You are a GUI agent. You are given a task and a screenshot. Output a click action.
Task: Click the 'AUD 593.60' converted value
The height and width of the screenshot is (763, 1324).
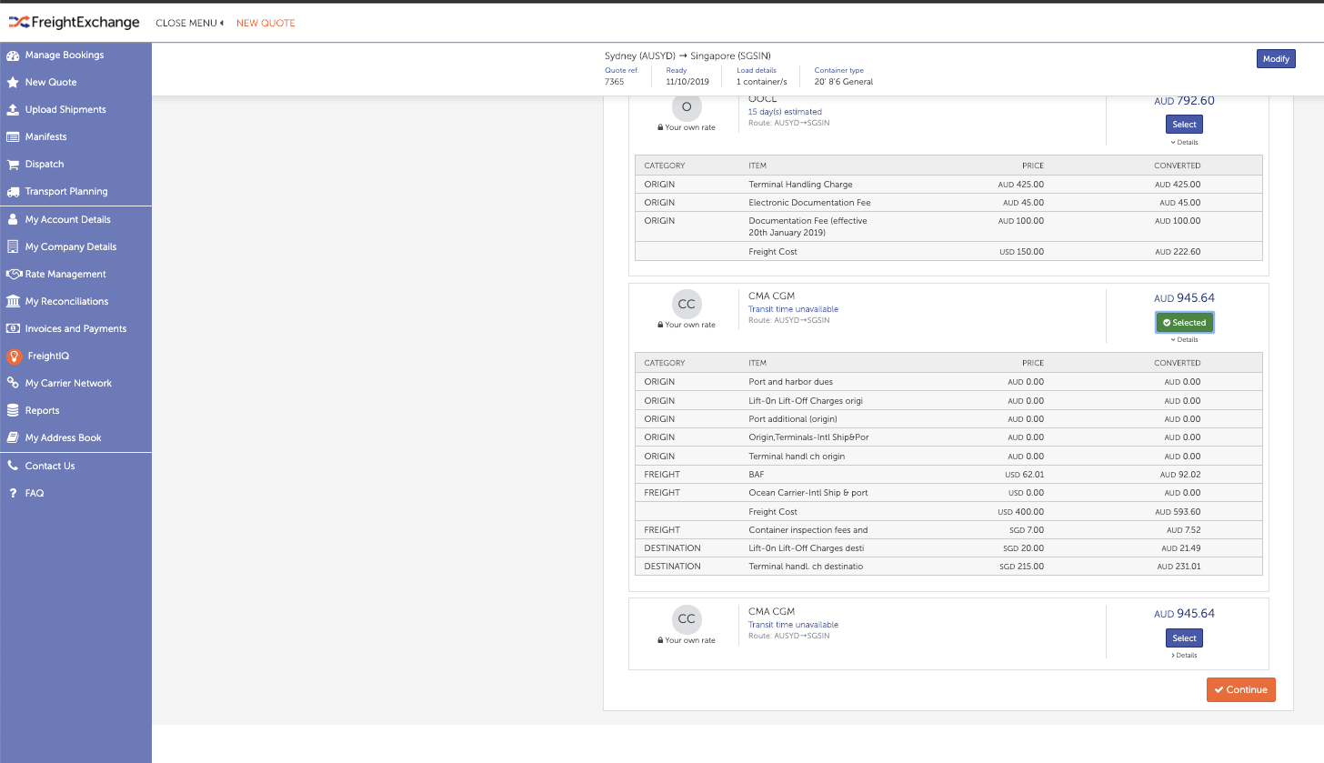coord(1178,512)
